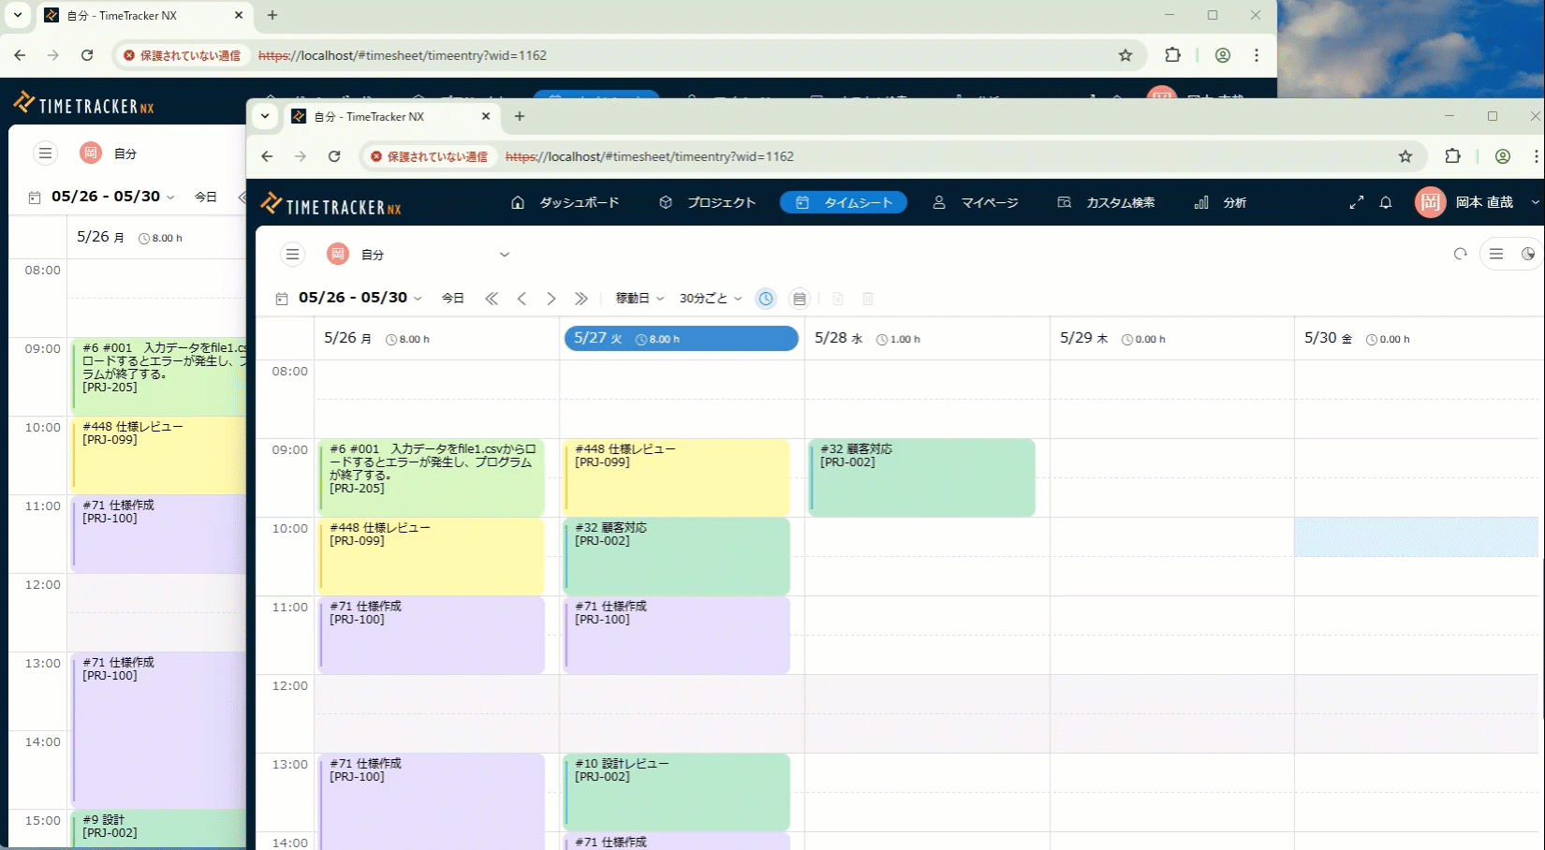Click the fullscreen expand arrows icon

1356,203
